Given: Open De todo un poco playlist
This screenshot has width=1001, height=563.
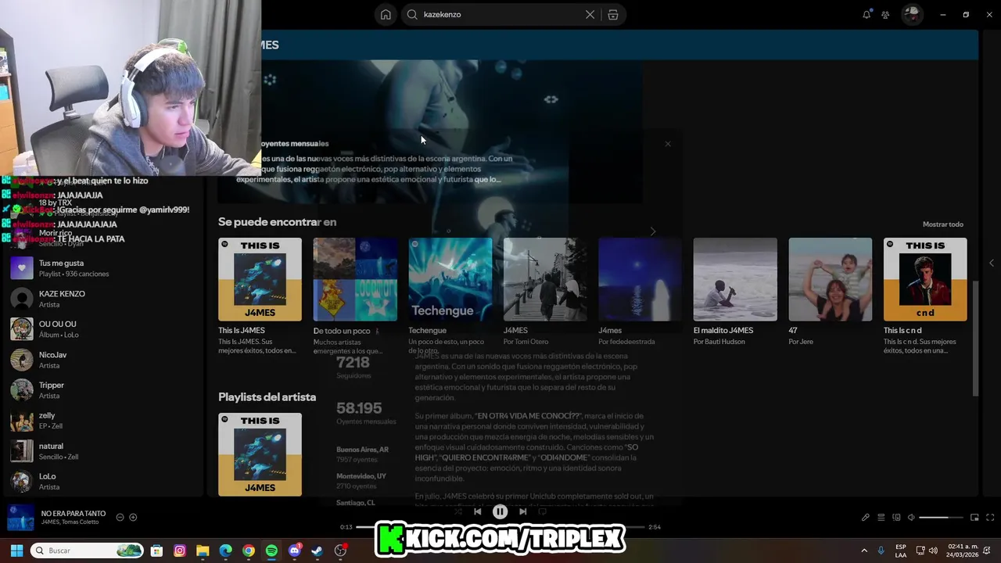Looking at the screenshot, I should [355, 296].
